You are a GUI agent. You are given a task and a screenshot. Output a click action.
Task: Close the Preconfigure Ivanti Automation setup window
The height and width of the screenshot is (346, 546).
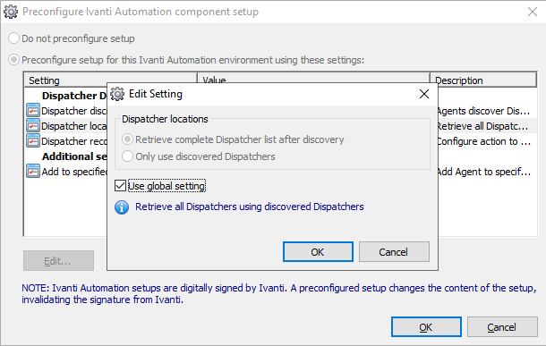(533, 12)
